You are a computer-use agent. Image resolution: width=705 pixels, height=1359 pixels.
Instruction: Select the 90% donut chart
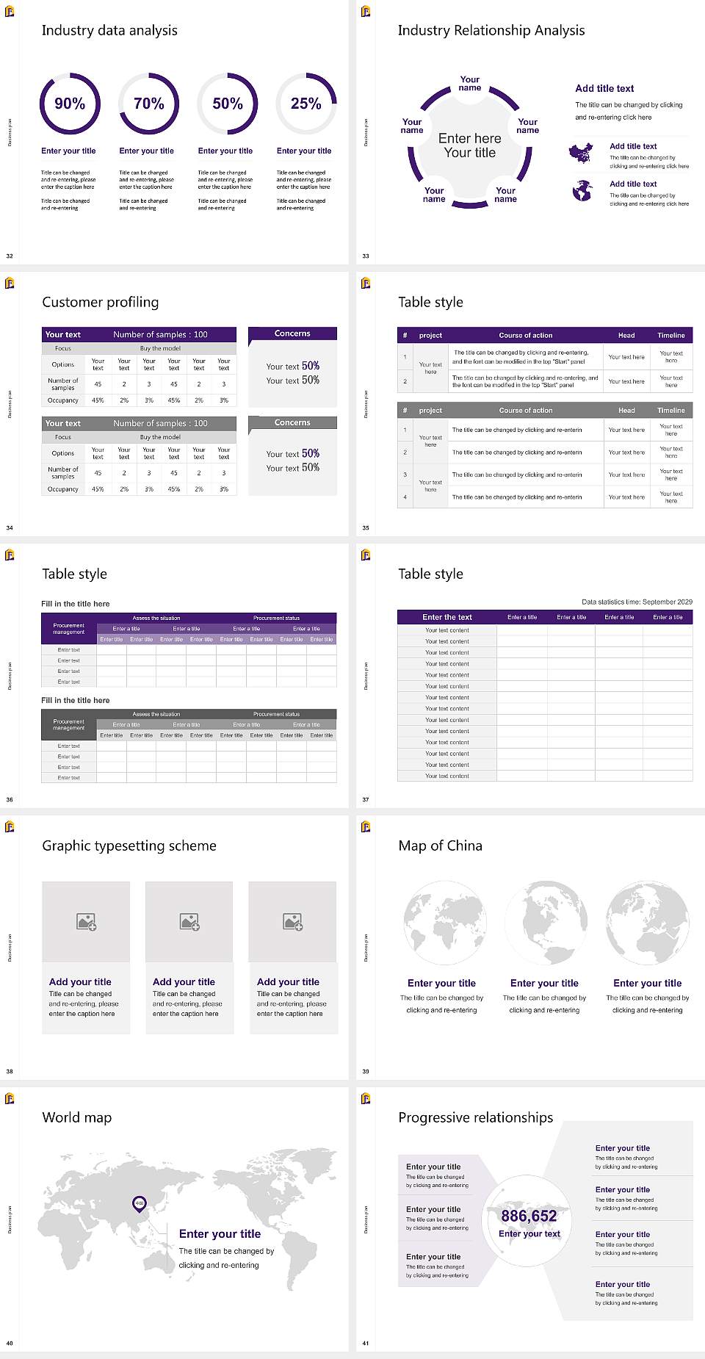(70, 104)
